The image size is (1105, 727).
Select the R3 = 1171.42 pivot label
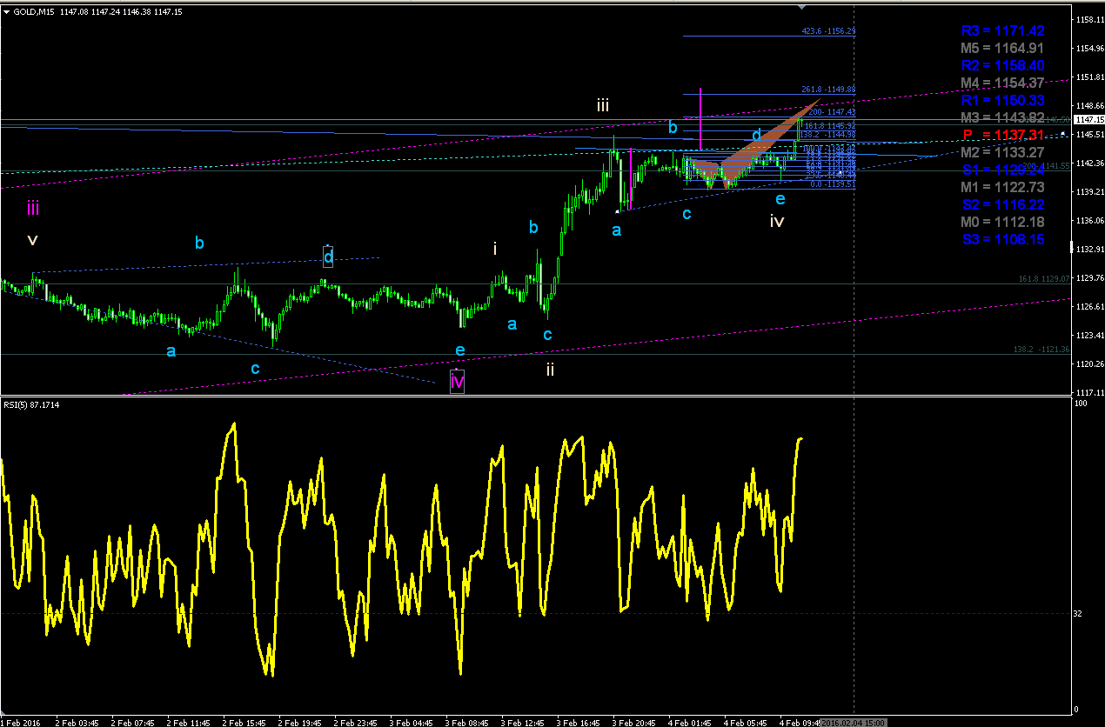pyautogui.click(x=1002, y=30)
